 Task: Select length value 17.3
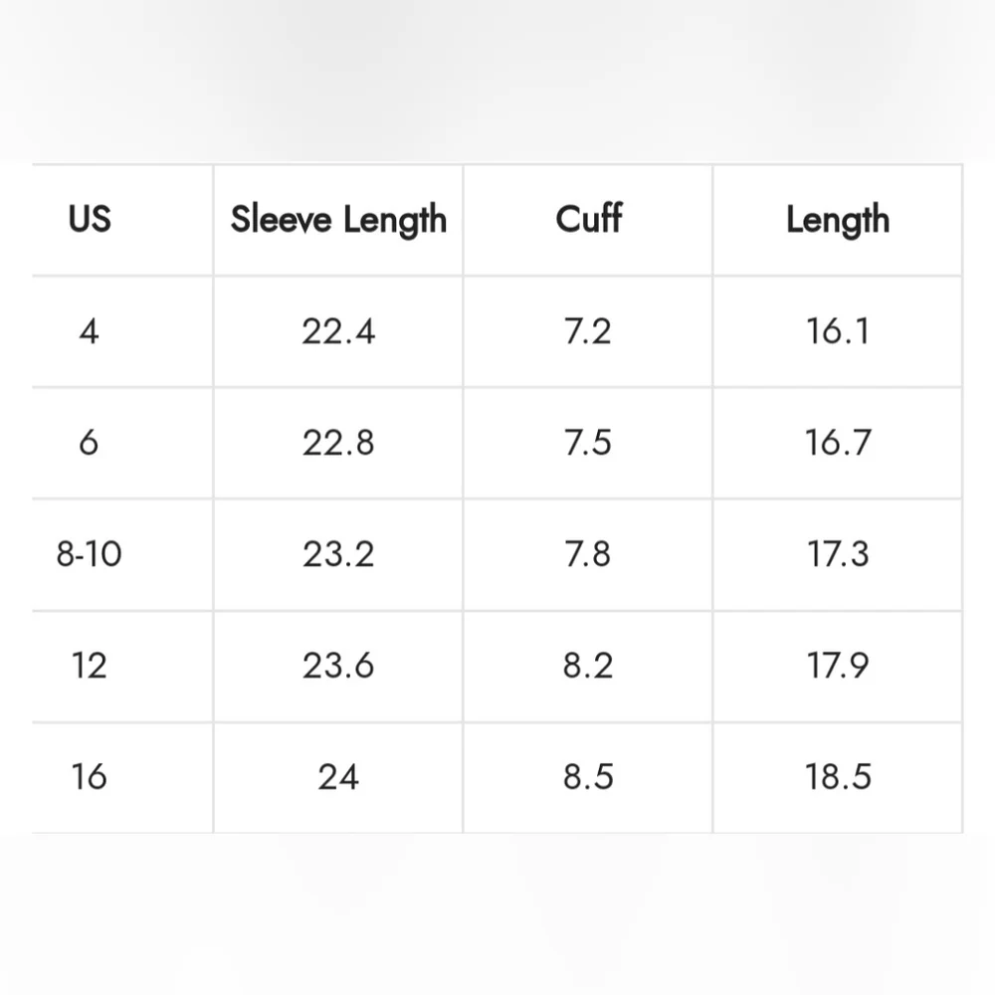click(x=838, y=554)
